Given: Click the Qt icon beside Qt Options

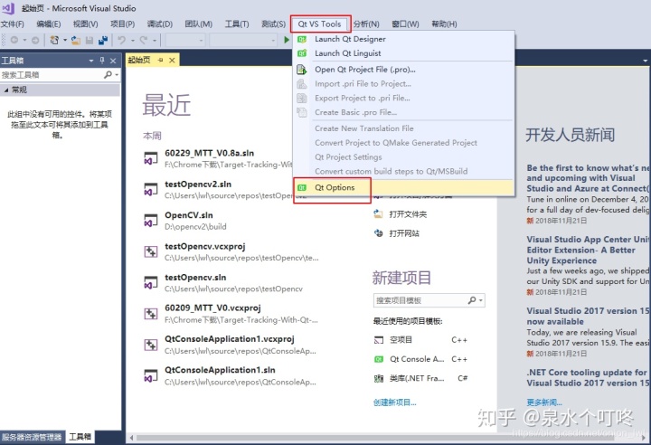Looking at the screenshot, I should [302, 188].
